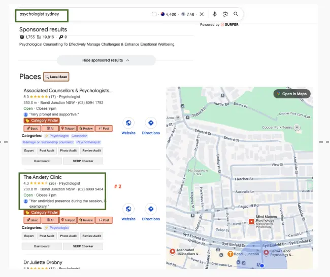Open Review Audit for Associated Counsellors
Image resolution: width=330 pixels, height=277 pixels.
91,150
